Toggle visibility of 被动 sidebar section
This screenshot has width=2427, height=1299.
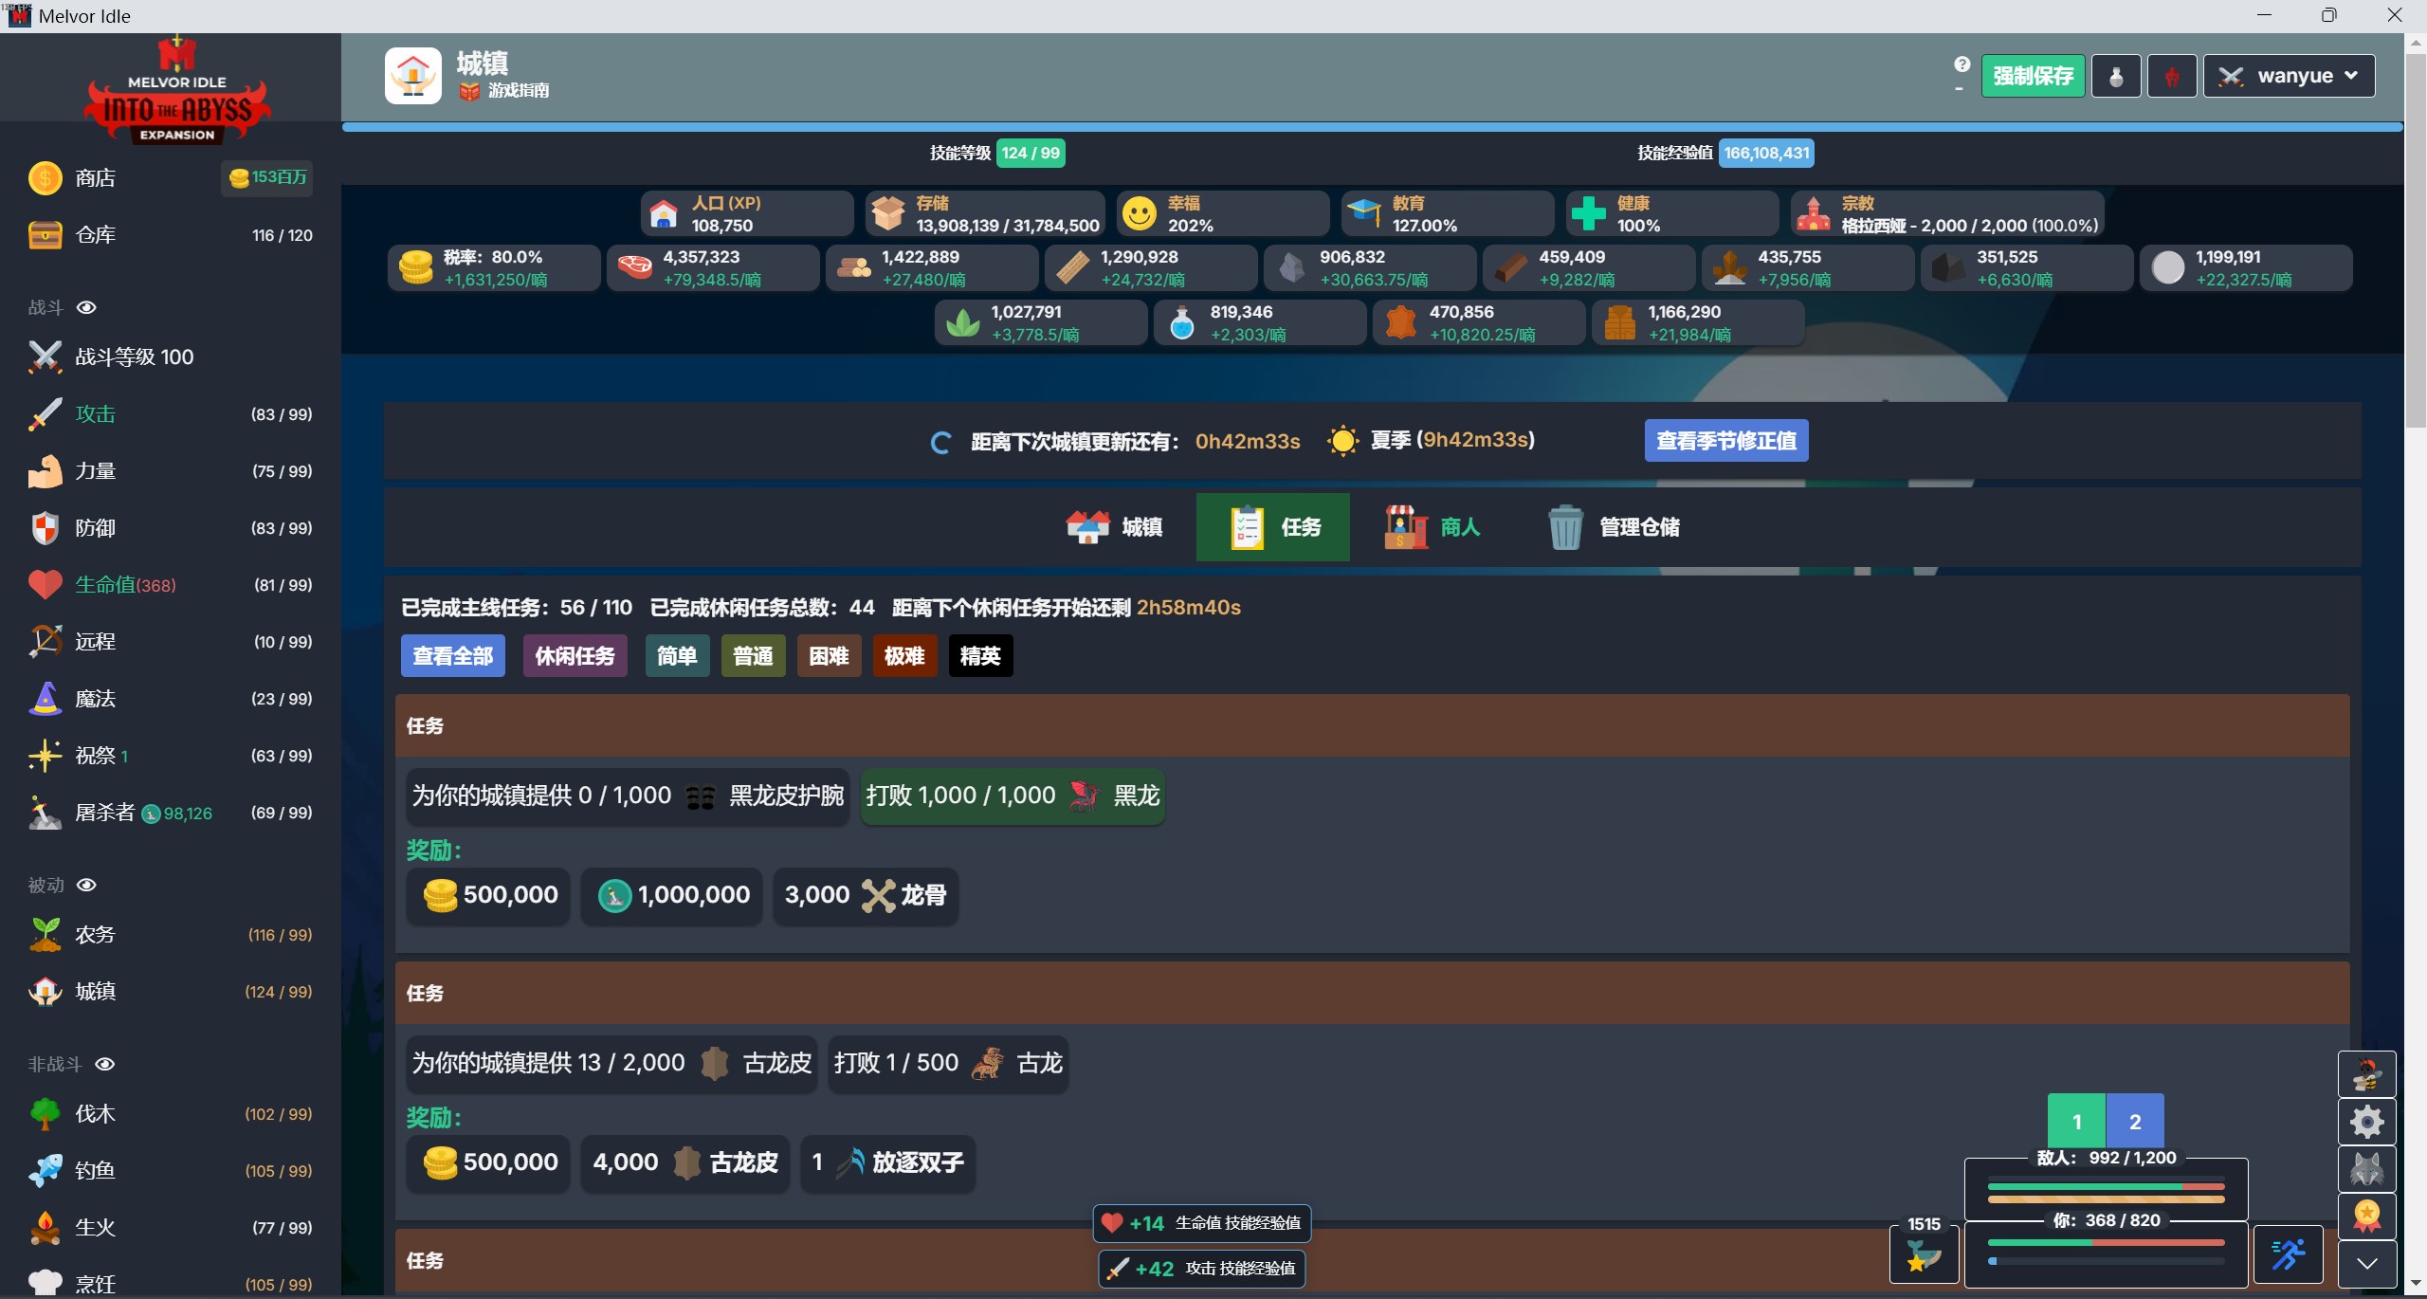tap(86, 885)
